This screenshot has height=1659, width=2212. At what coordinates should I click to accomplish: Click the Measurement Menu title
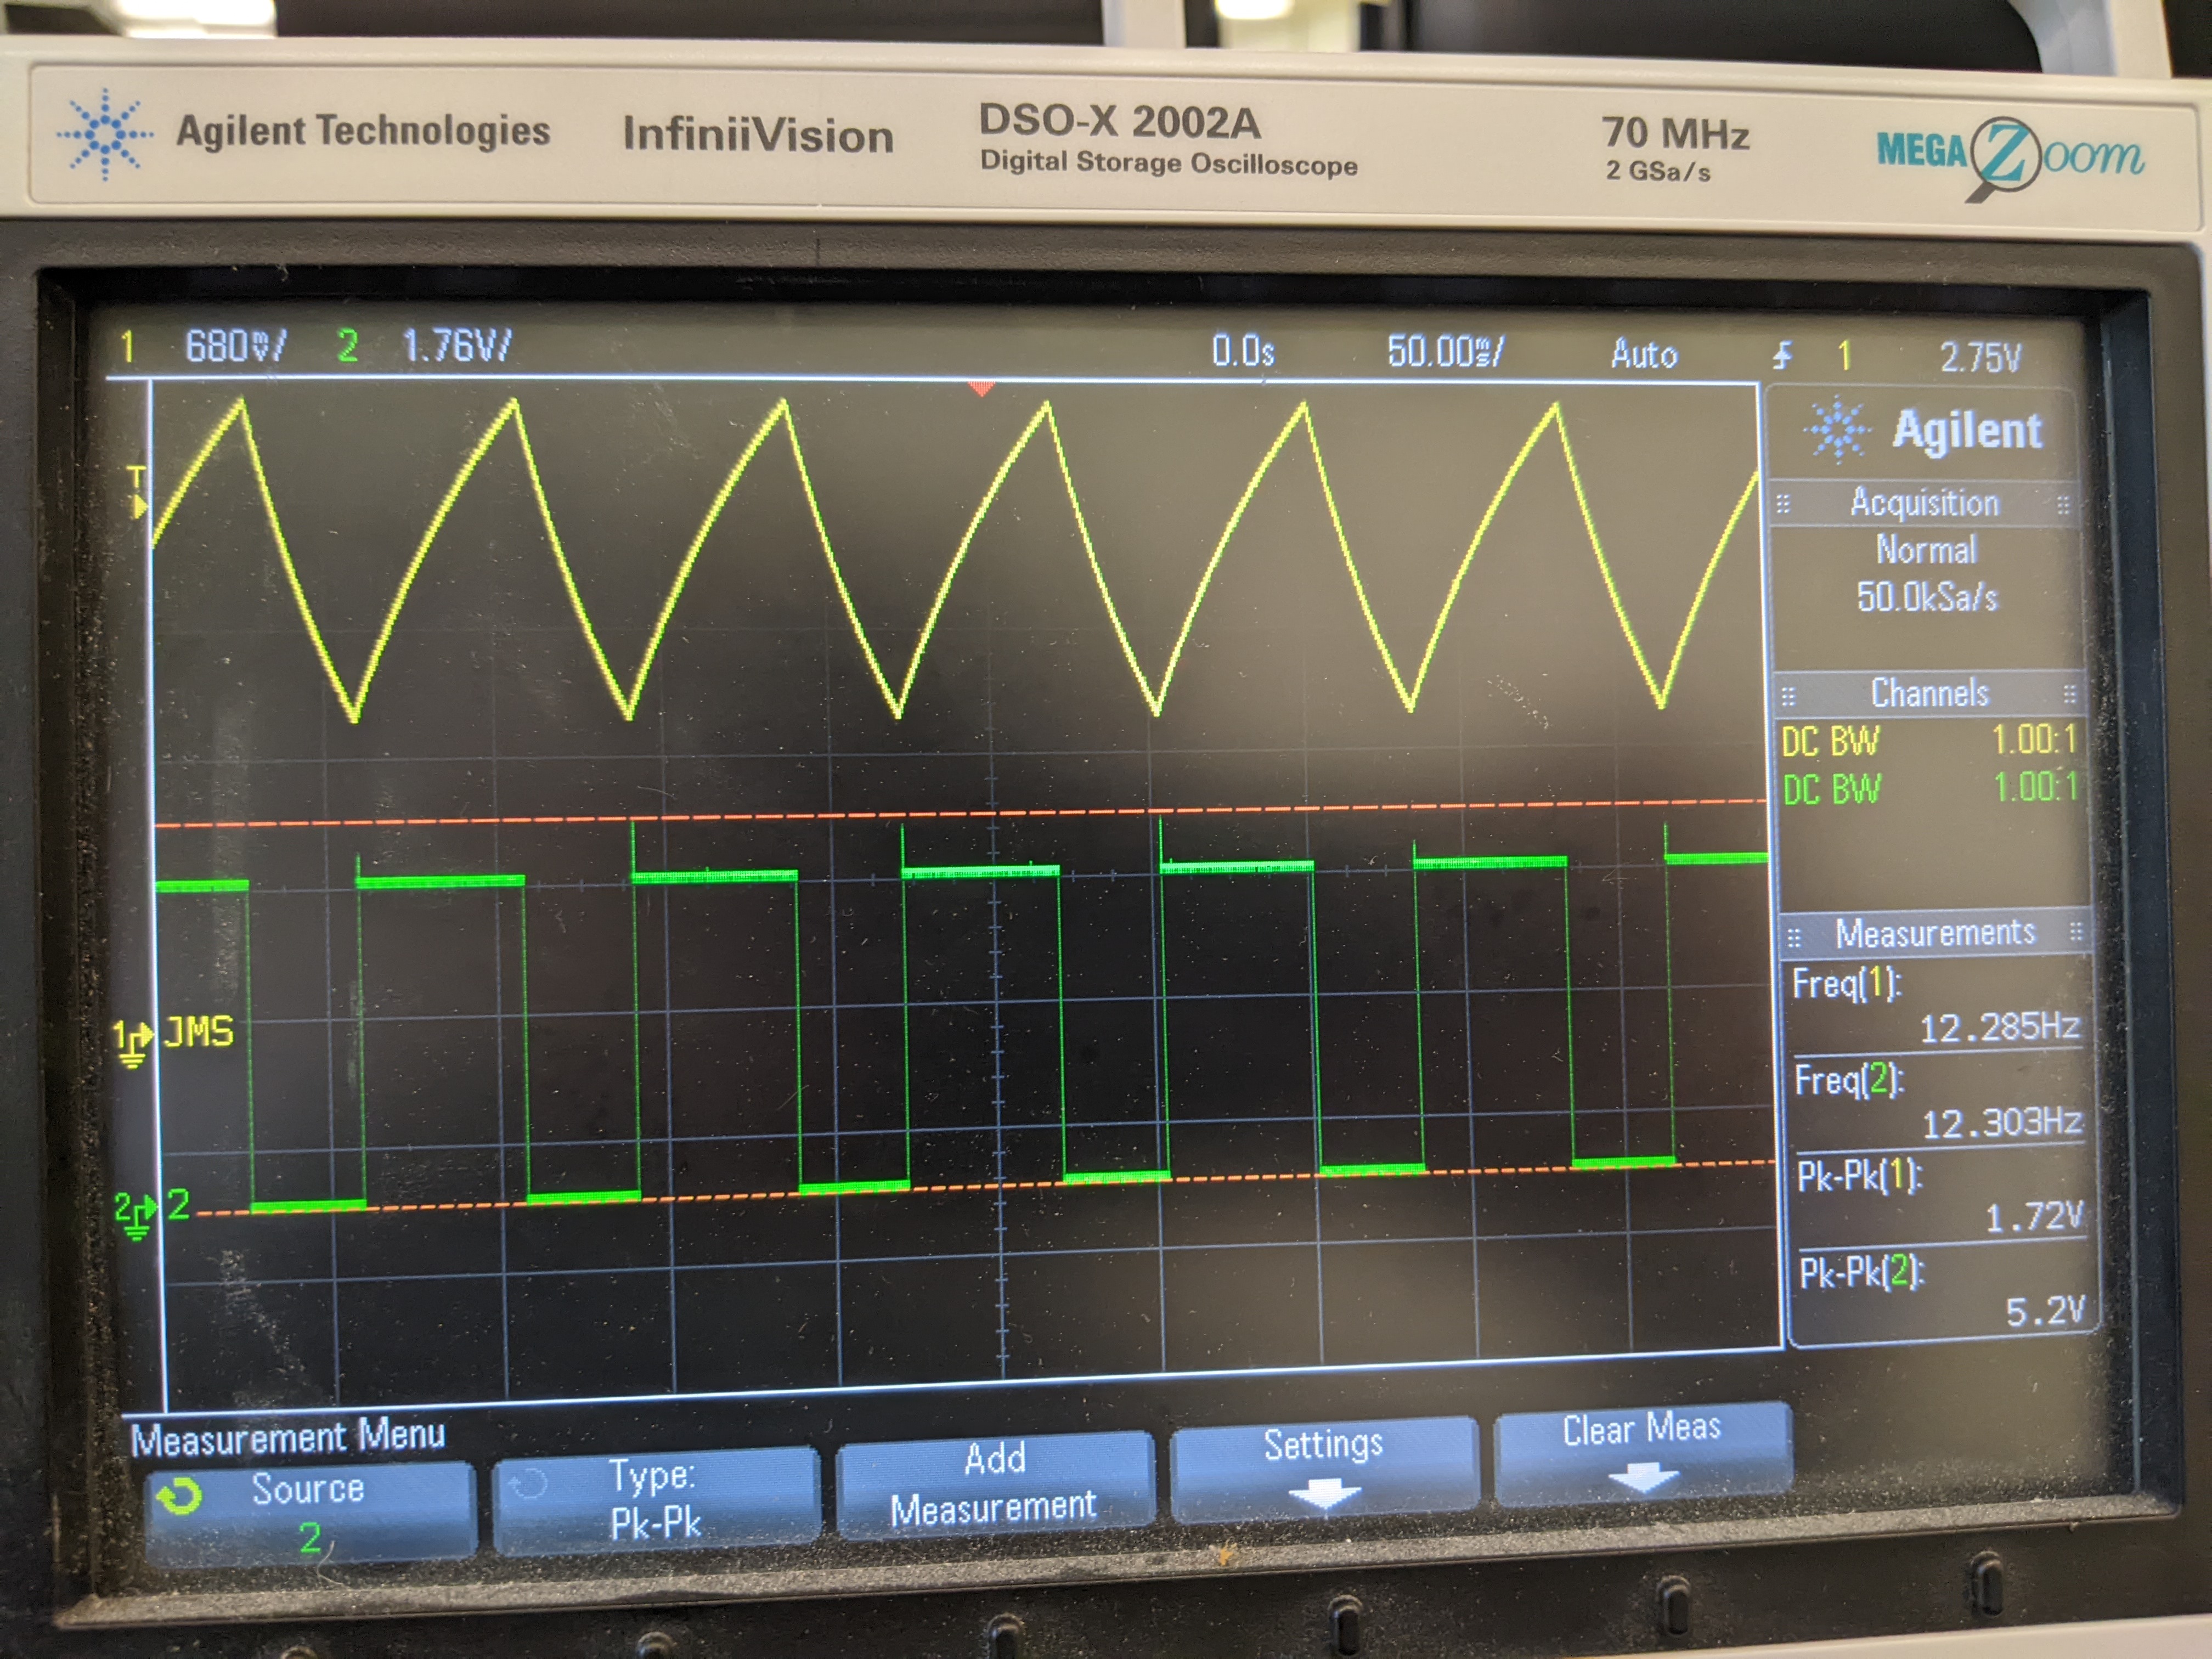(288, 1437)
